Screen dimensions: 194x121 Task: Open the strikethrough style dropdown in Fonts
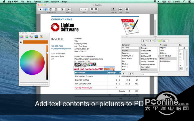[x=151, y=41]
